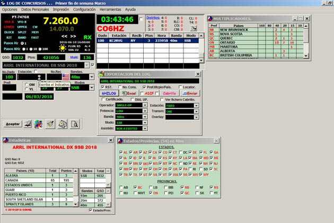The image size is (334, 223).
Task: Enable the No. Cons. checkbox
Action: pyautogui.click(x=120, y=87)
